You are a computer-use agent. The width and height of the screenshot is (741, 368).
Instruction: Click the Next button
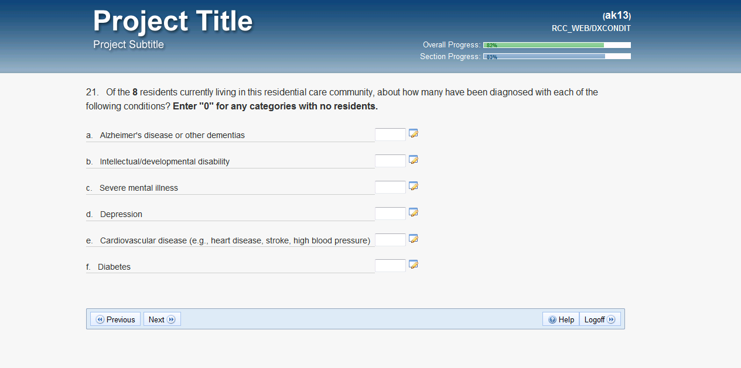162,319
